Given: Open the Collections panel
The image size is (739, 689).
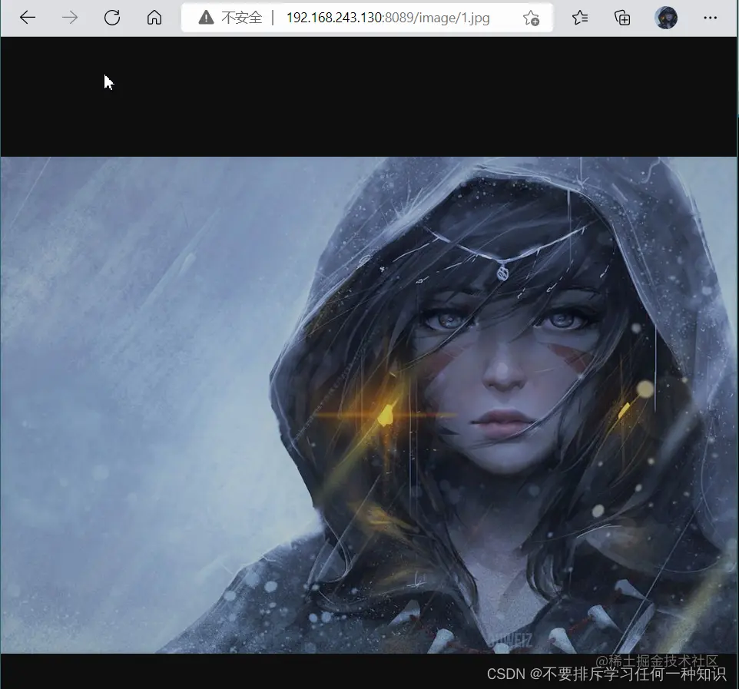Looking at the screenshot, I should tap(622, 18).
